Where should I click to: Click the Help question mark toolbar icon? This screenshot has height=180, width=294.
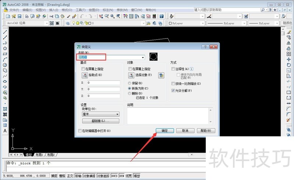161,16
